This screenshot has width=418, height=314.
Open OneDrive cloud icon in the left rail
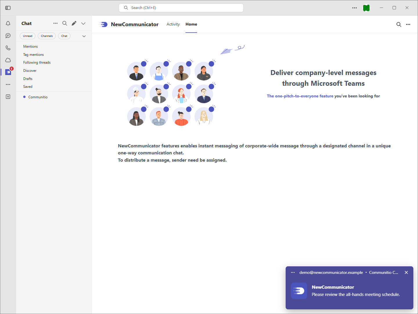(8, 60)
